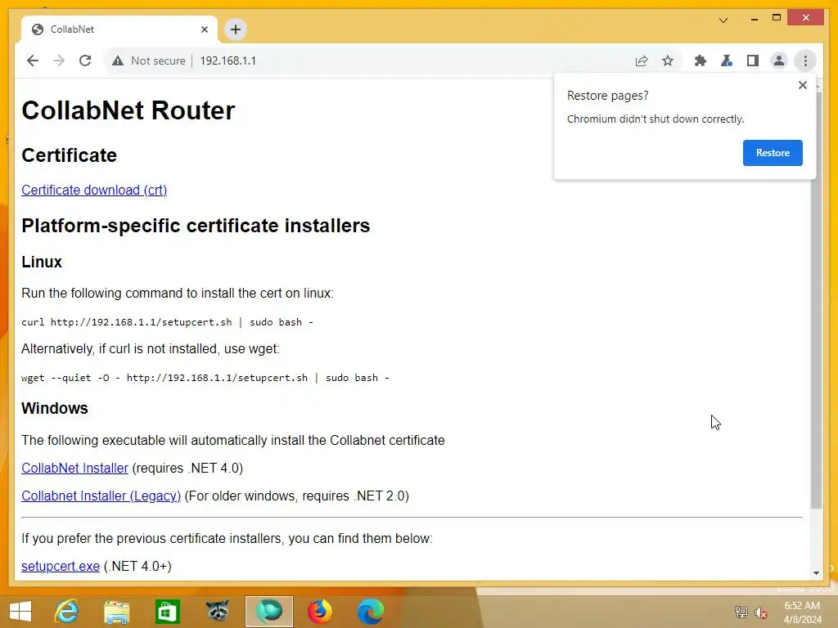Close the CollabNet tab
The image size is (838, 628).
204,29
